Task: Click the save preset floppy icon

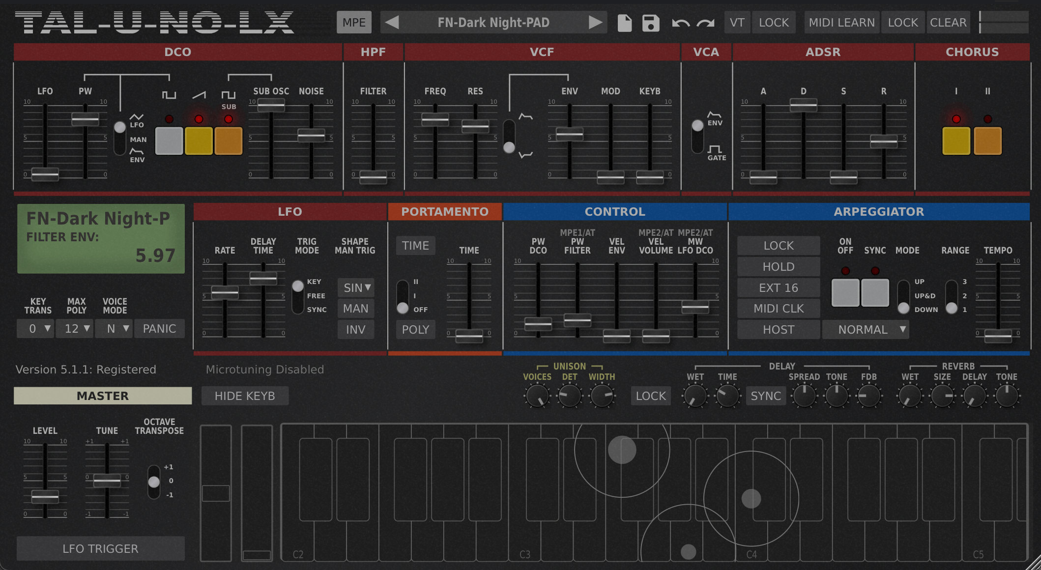Action: pyautogui.click(x=651, y=23)
